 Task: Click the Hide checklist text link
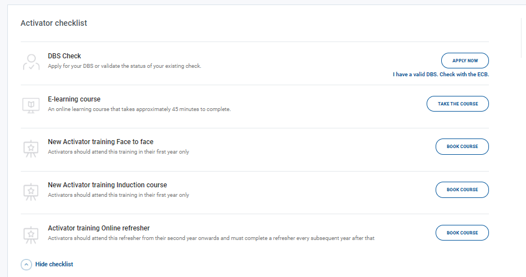tap(54, 264)
